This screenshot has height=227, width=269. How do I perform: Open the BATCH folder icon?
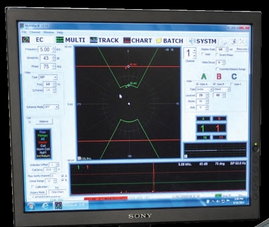(x=159, y=41)
